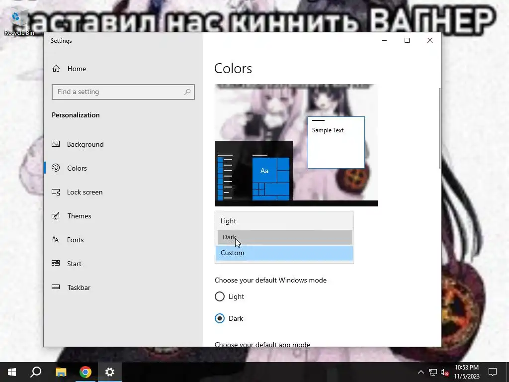
Task: Pick Light in color mode dropdown
Action: pos(284,221)
